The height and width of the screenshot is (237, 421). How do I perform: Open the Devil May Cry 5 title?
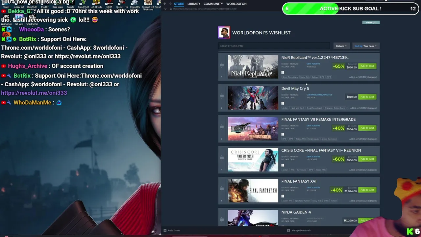pyautogui.click(x=295, y=89)
